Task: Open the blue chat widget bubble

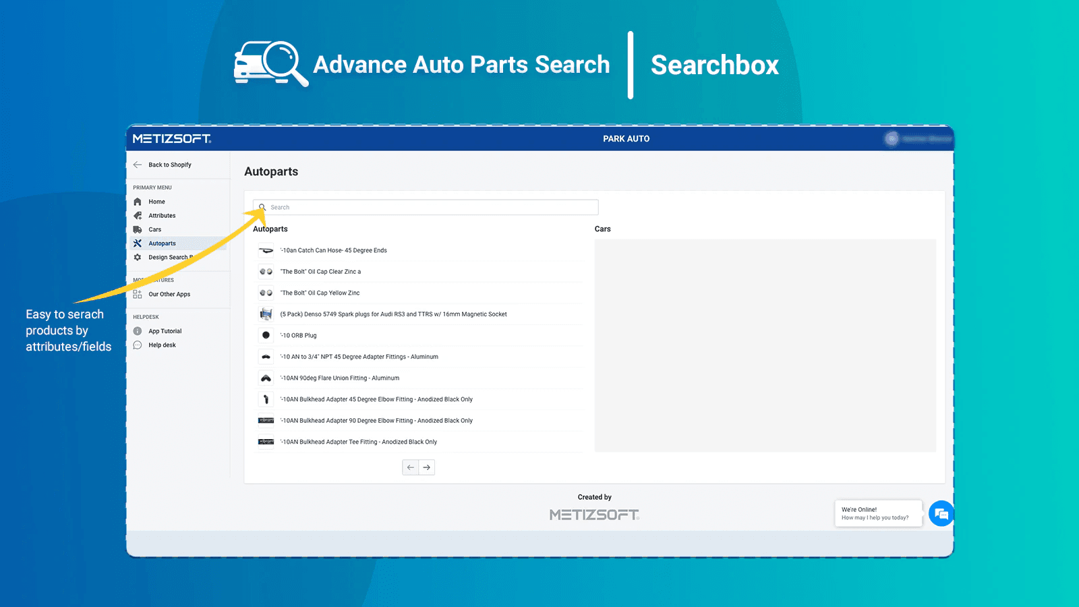Action: [941, 513]
